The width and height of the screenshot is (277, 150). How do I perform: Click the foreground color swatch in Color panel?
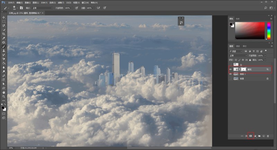coord(231,24)
